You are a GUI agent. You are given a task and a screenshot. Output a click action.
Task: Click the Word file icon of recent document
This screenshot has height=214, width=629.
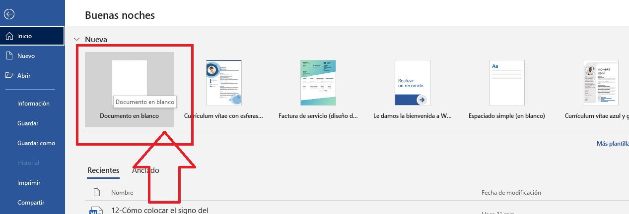[95, 211]
